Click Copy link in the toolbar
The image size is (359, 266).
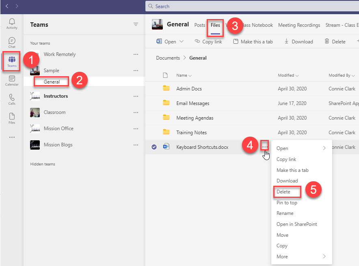[208, 42]
